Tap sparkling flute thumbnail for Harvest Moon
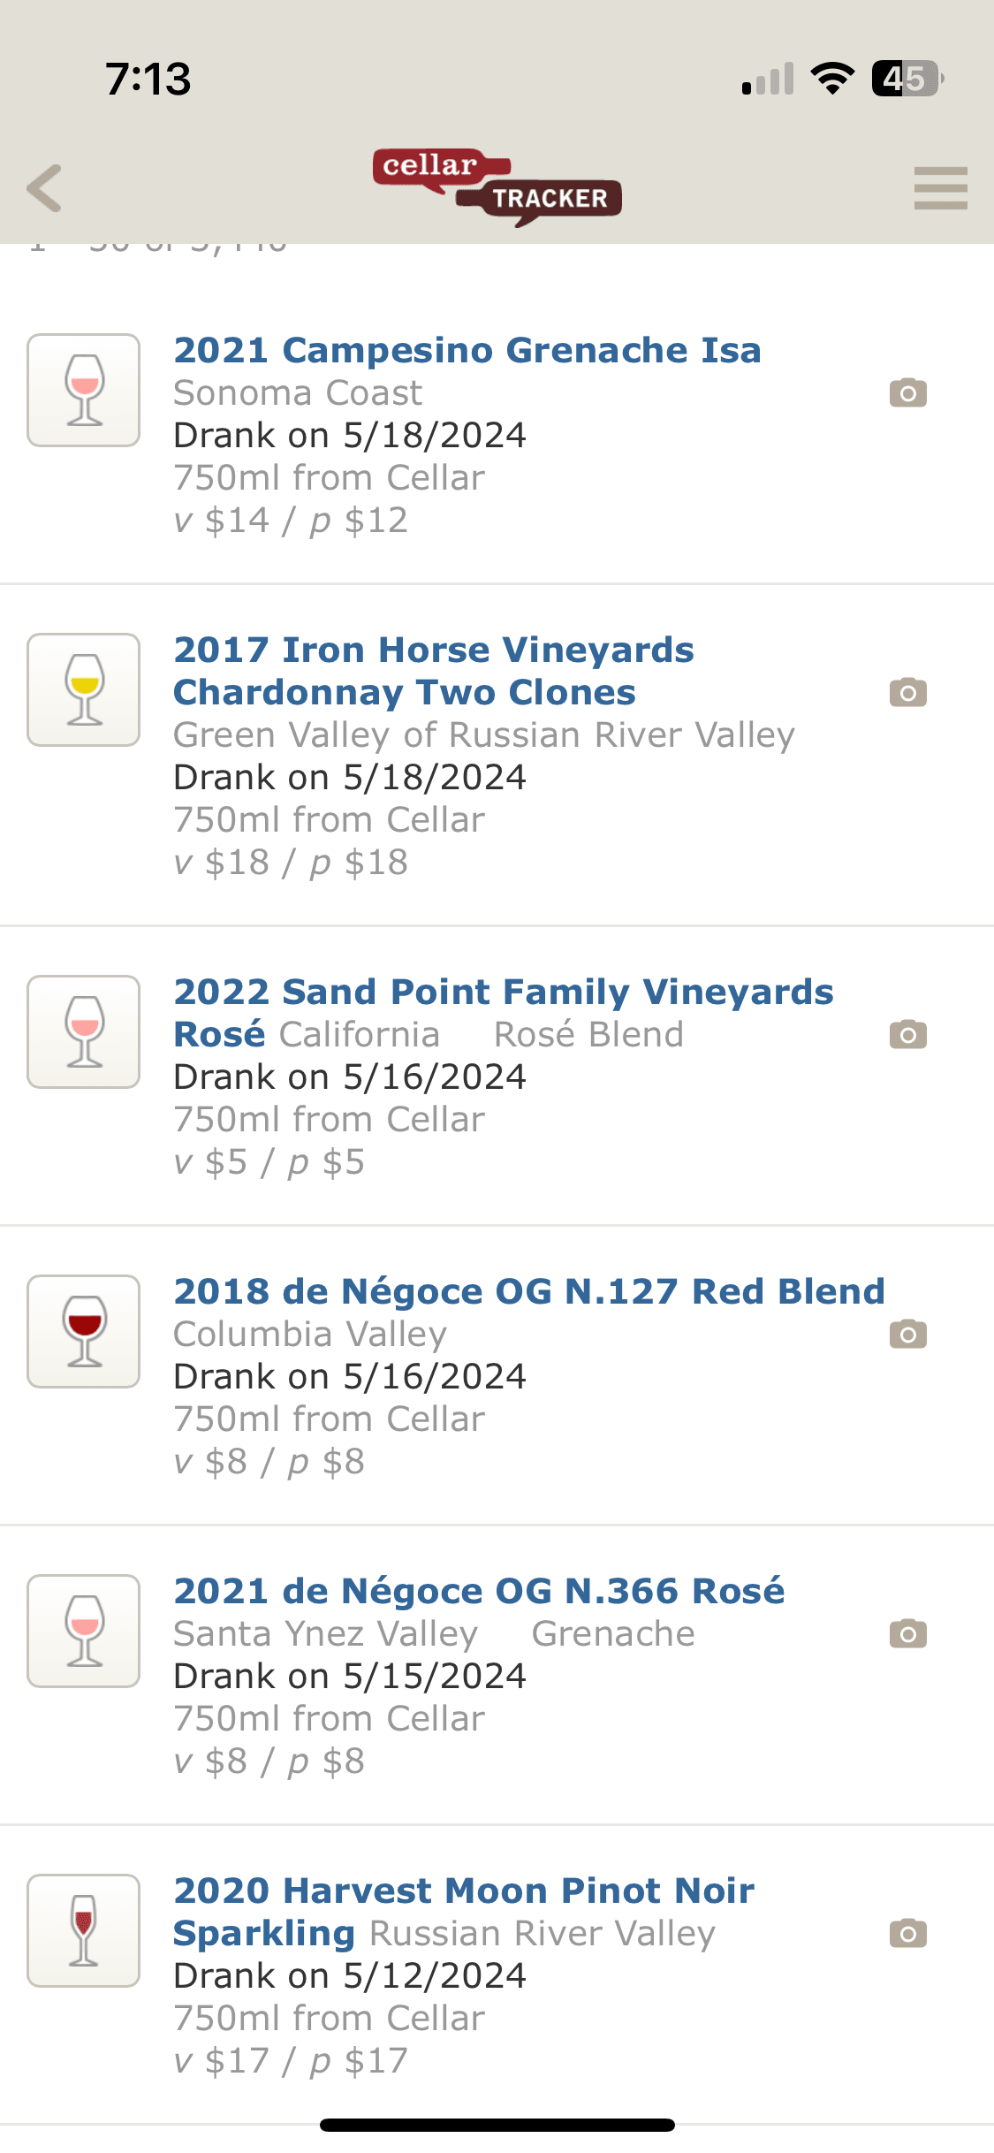 (x=84, y=1930)
